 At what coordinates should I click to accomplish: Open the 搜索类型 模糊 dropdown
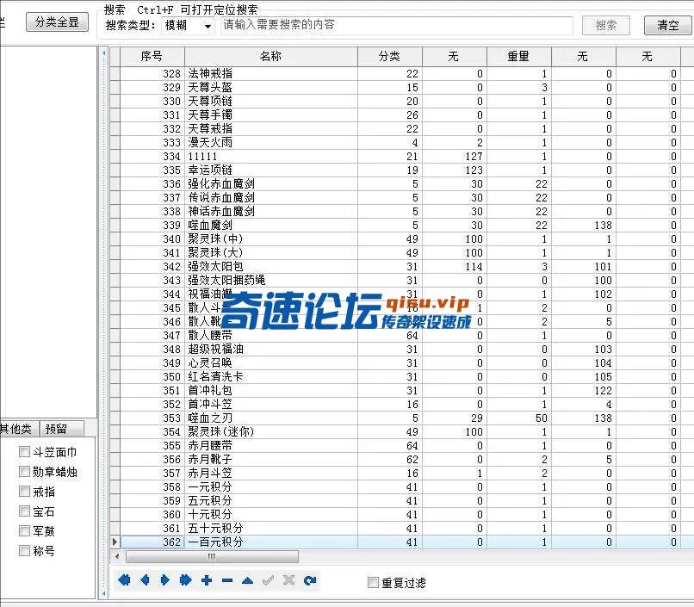(x=188, y=26)
